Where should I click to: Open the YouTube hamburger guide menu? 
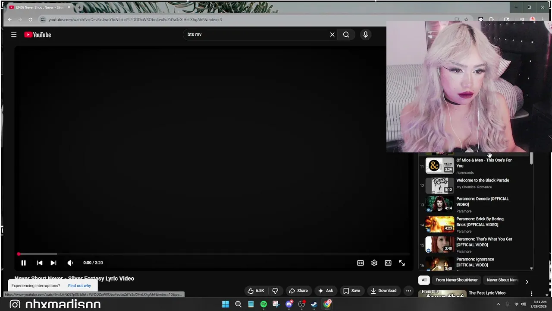coord(14,35)
